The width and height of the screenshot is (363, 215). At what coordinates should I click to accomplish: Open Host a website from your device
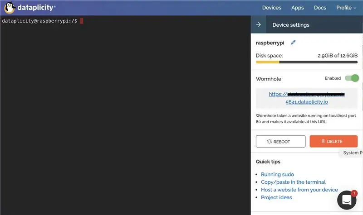(299, 190)
